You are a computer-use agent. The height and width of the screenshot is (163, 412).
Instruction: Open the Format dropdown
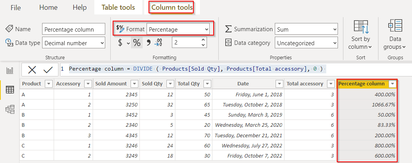point(178,29)
